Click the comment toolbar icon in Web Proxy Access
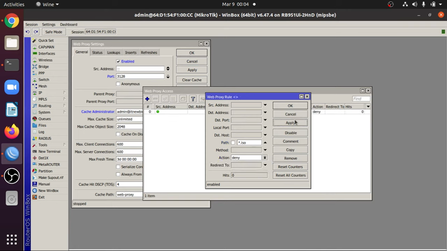 [x=183, y=99]
